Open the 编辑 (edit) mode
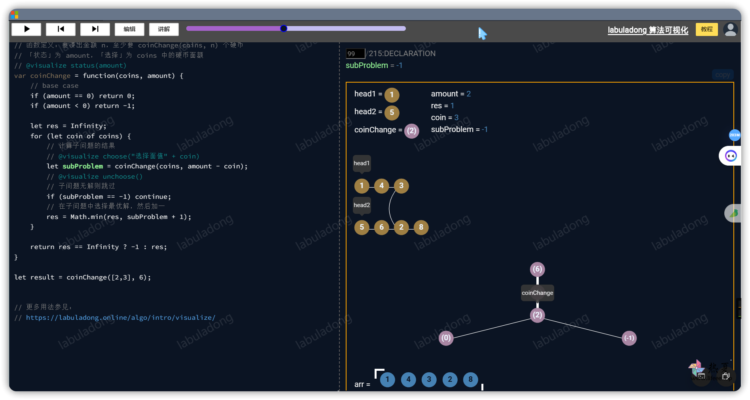Image resolution: width=750 pixels, height=400 pixels. 129,29
